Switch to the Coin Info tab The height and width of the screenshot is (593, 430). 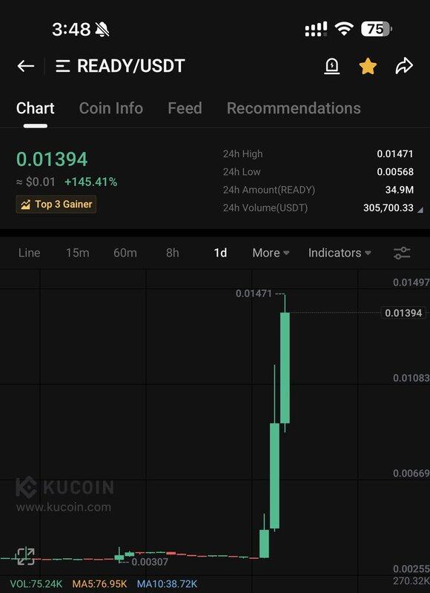pos(110,108)
